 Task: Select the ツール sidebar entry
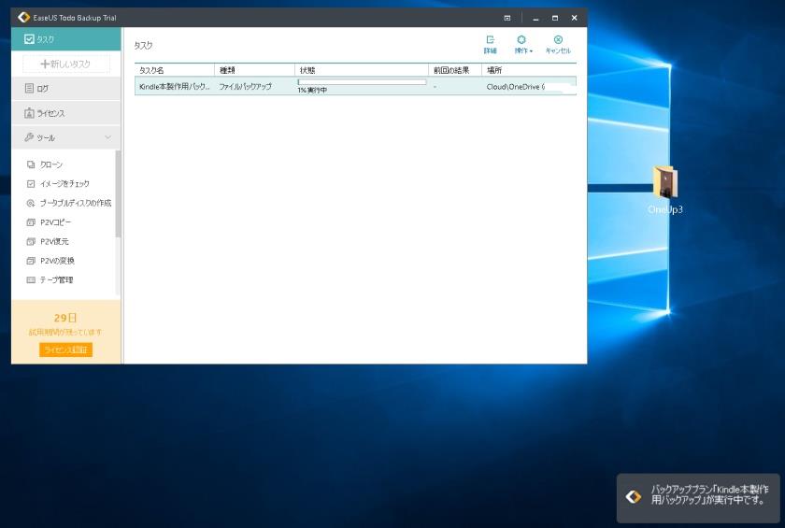pos(65,137)
